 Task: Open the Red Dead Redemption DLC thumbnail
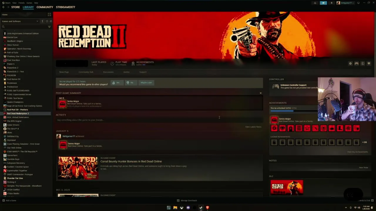[287, 188]
